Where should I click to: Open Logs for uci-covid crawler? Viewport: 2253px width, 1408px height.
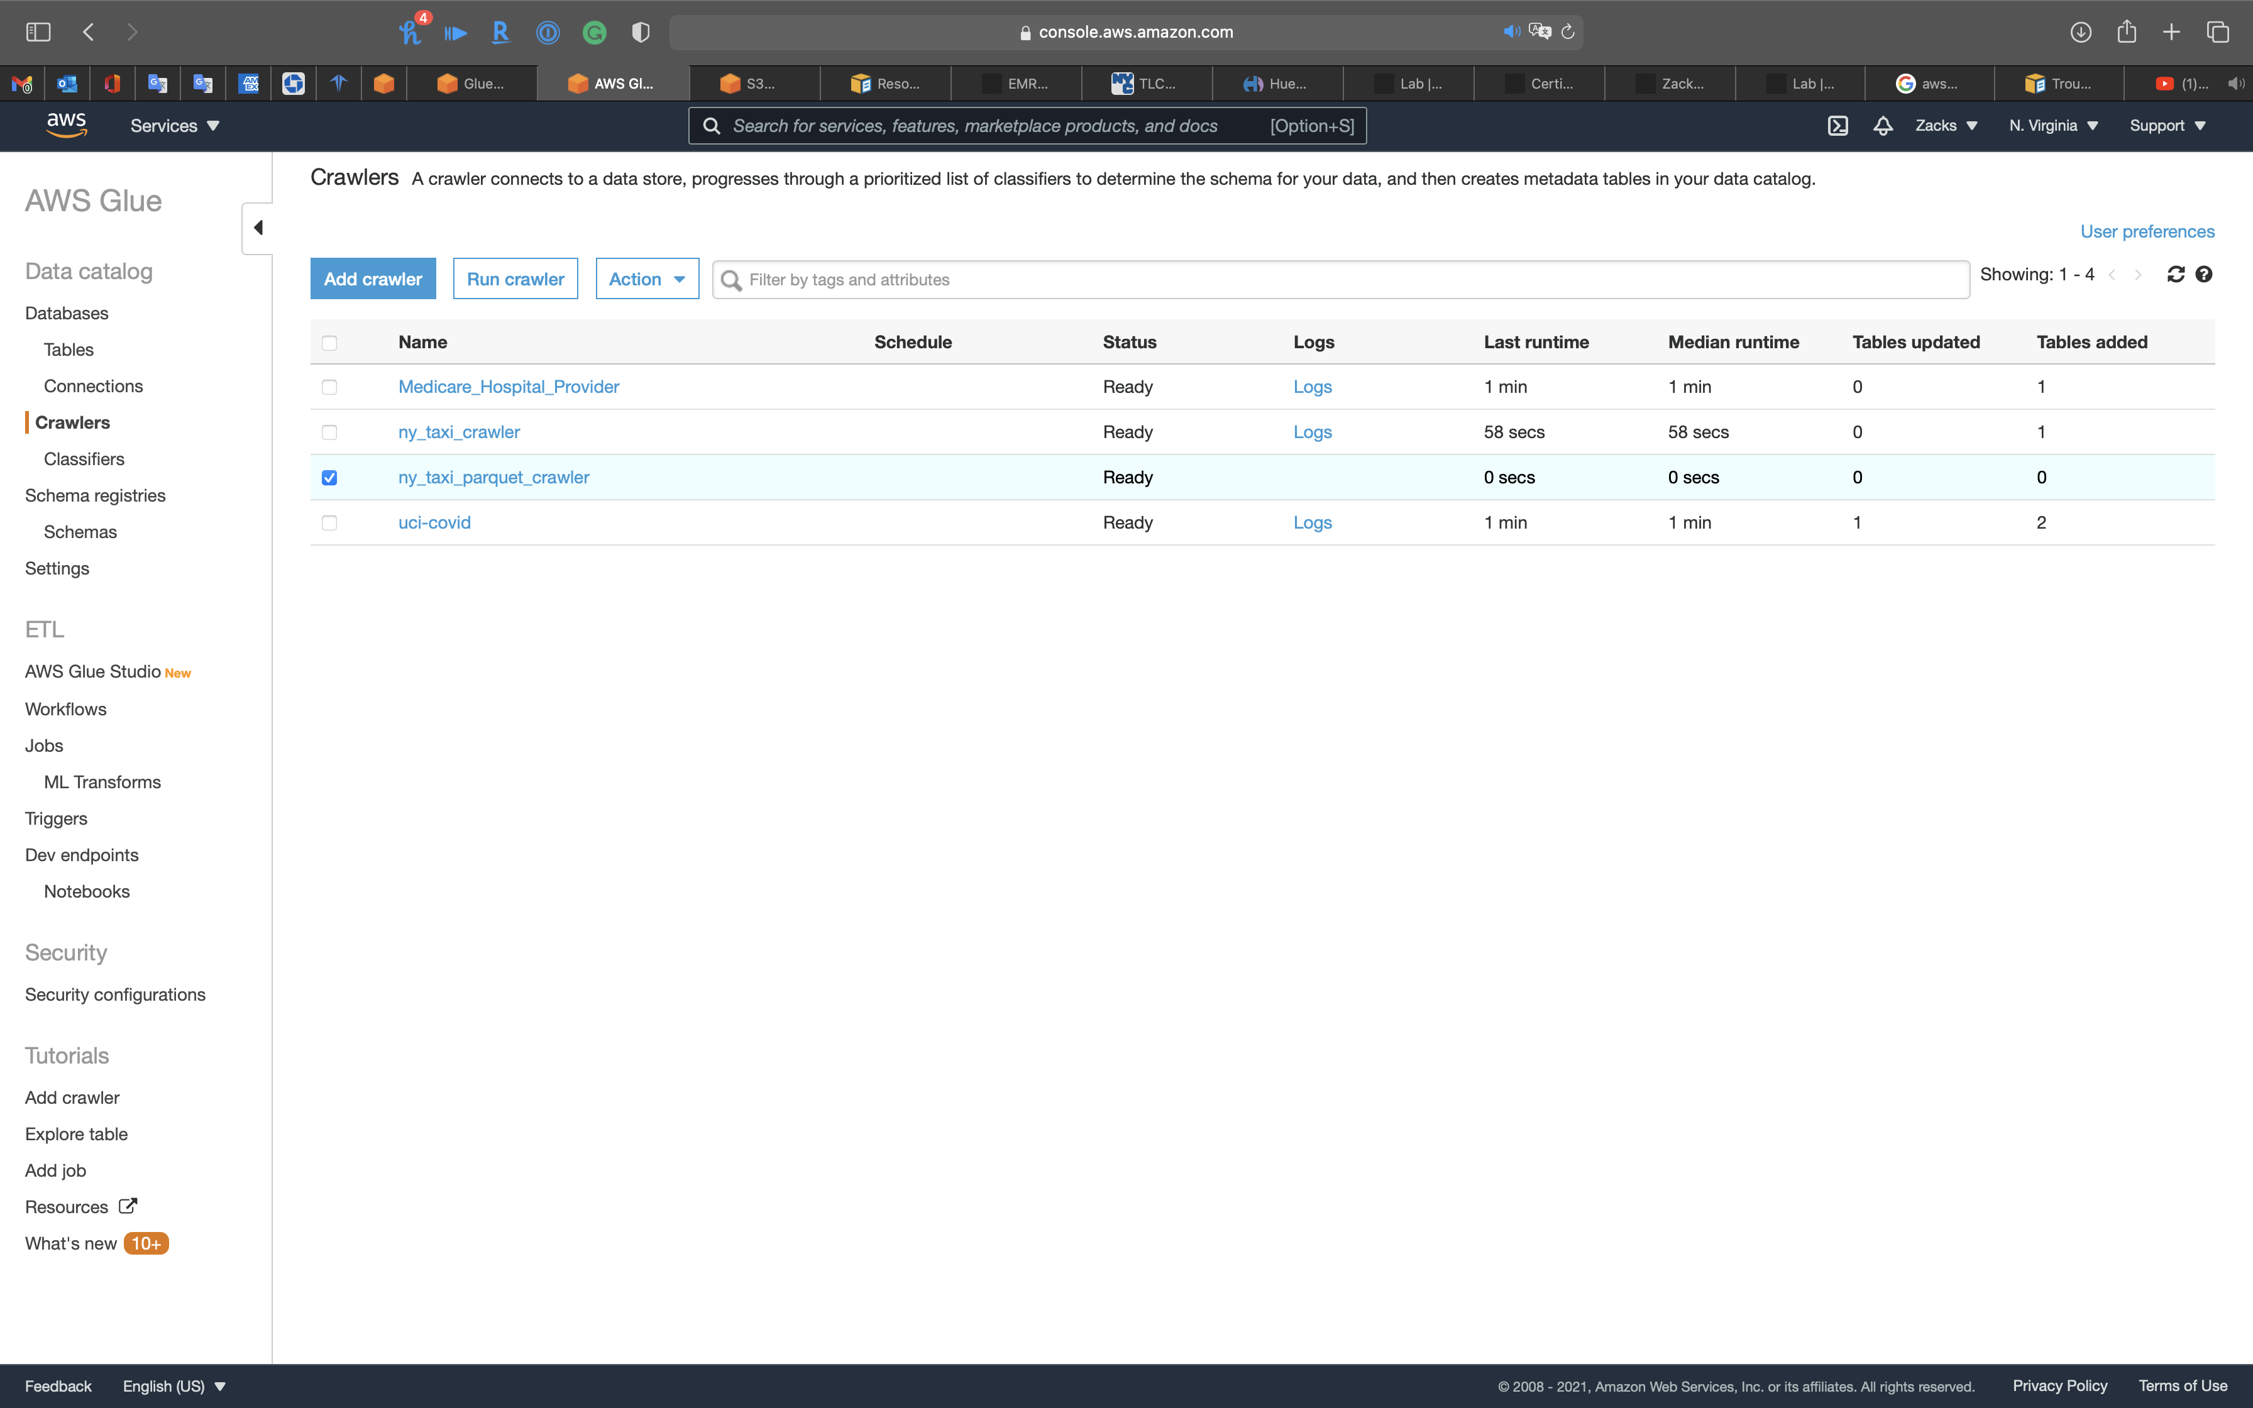coord(1312,522)
